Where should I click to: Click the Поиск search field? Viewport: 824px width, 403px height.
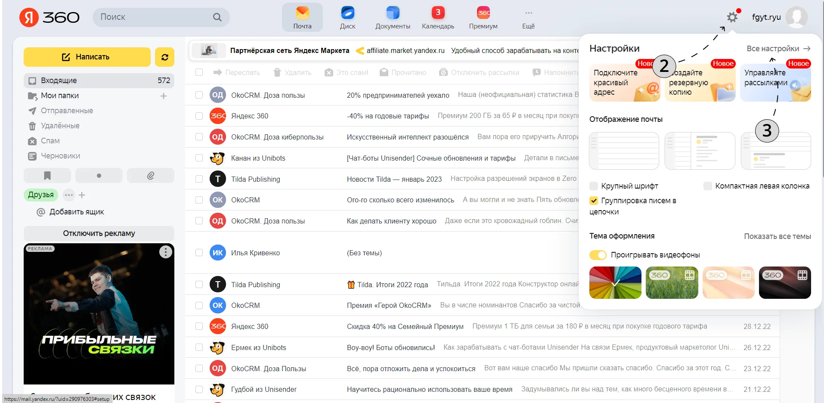pyautogui.click(x=161, y=17)
